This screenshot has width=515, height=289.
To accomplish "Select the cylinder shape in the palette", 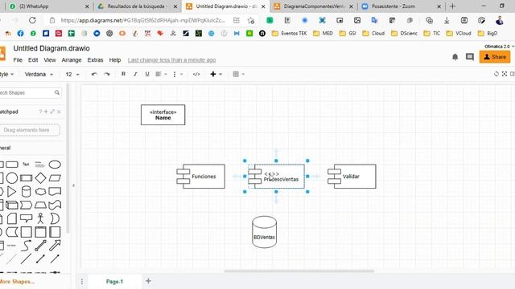I will click(x=26, y=191).
